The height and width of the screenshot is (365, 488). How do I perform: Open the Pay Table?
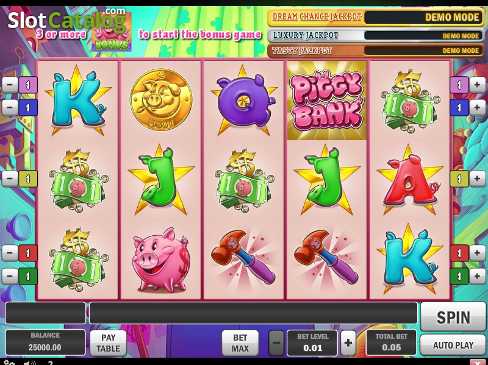click(108, 342)
